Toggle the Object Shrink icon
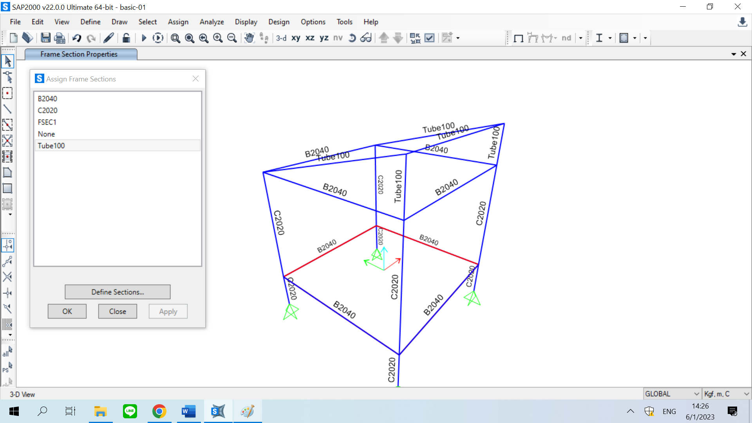The image size is (752, 423). (x=415, y=38)
